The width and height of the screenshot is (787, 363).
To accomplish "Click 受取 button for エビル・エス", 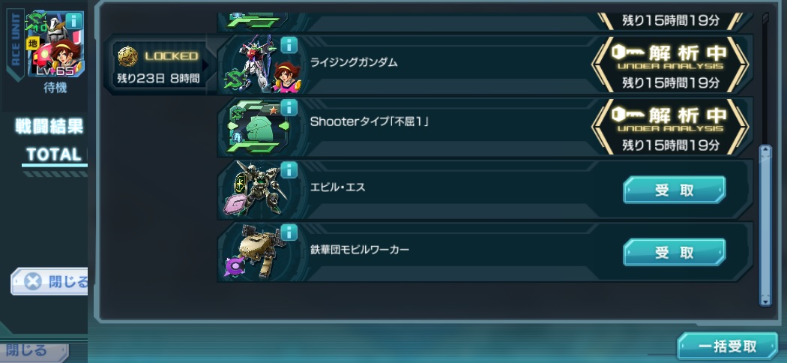I will coord(674,190).
